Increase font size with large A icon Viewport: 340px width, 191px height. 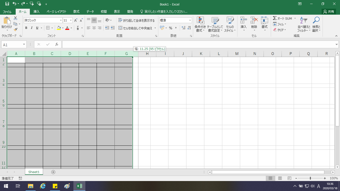[76, 20]
